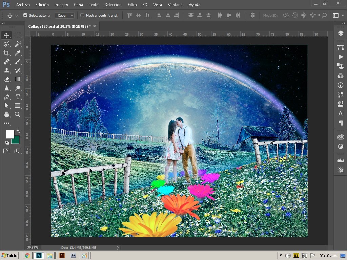The height and width of the screenshot is (260, 347).
Task: Open After Effects from the taskbar
Action: [x=73, y=256]
